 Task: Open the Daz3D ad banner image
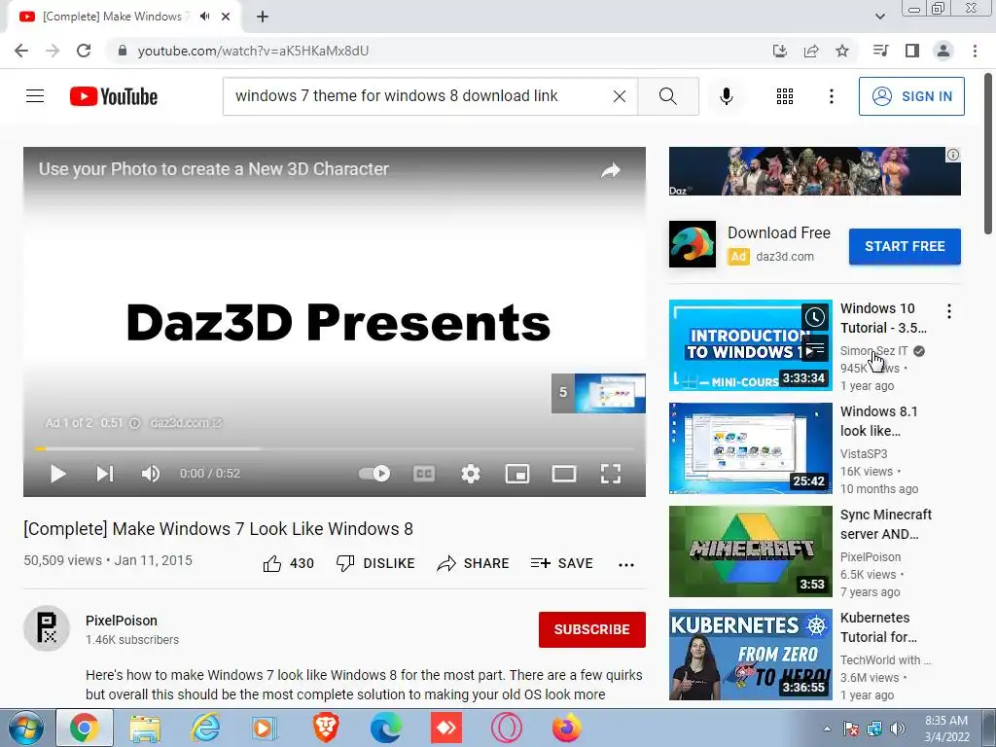point(814,171)
